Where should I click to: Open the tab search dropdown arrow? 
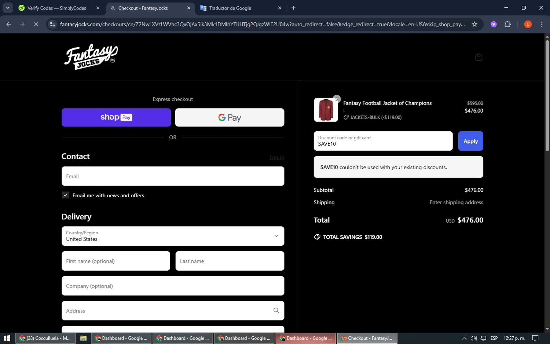(8, 8)
